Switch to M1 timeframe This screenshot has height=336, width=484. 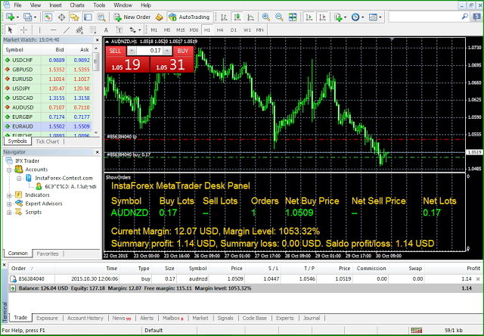click(x=154, y=30)
